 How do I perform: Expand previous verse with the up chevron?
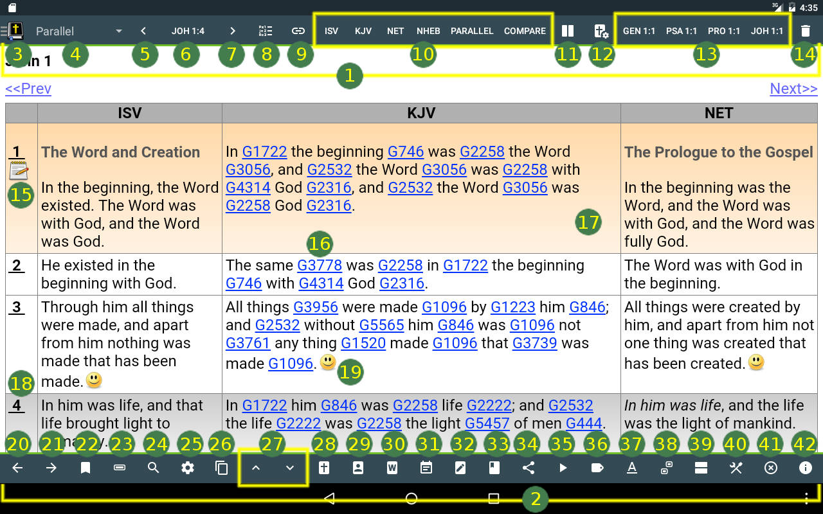click(256, 468)
